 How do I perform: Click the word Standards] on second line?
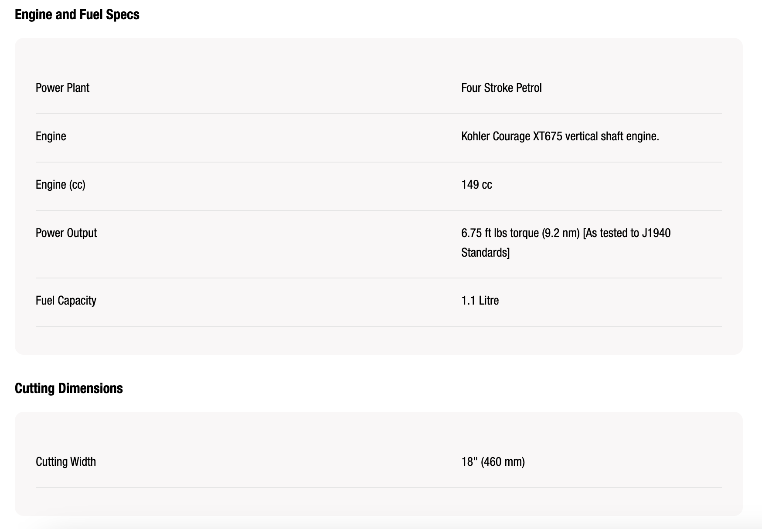tap(485, 253)
